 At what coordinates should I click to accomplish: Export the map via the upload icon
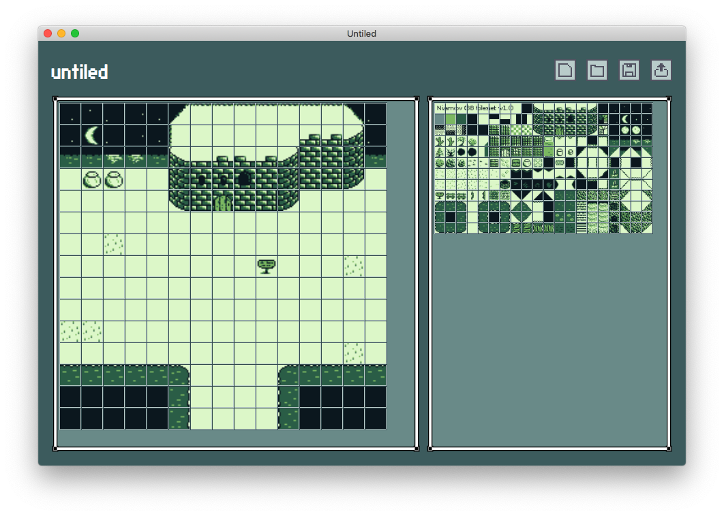661,69
